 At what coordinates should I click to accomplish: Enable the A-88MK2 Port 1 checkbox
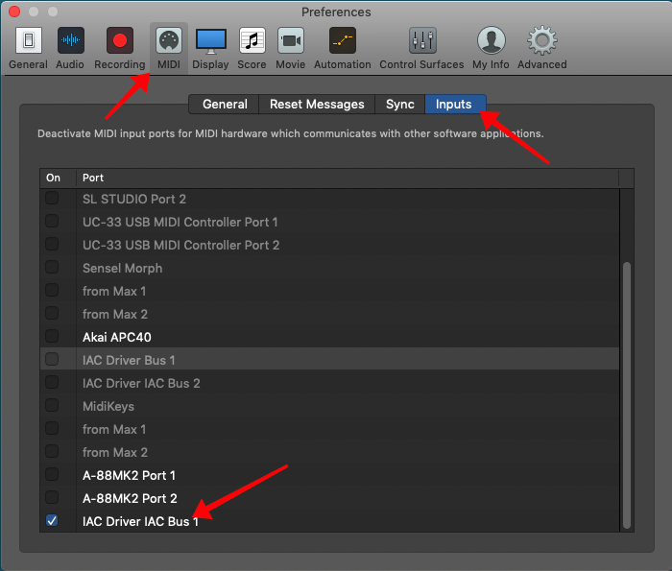click(x=52, y=474)
